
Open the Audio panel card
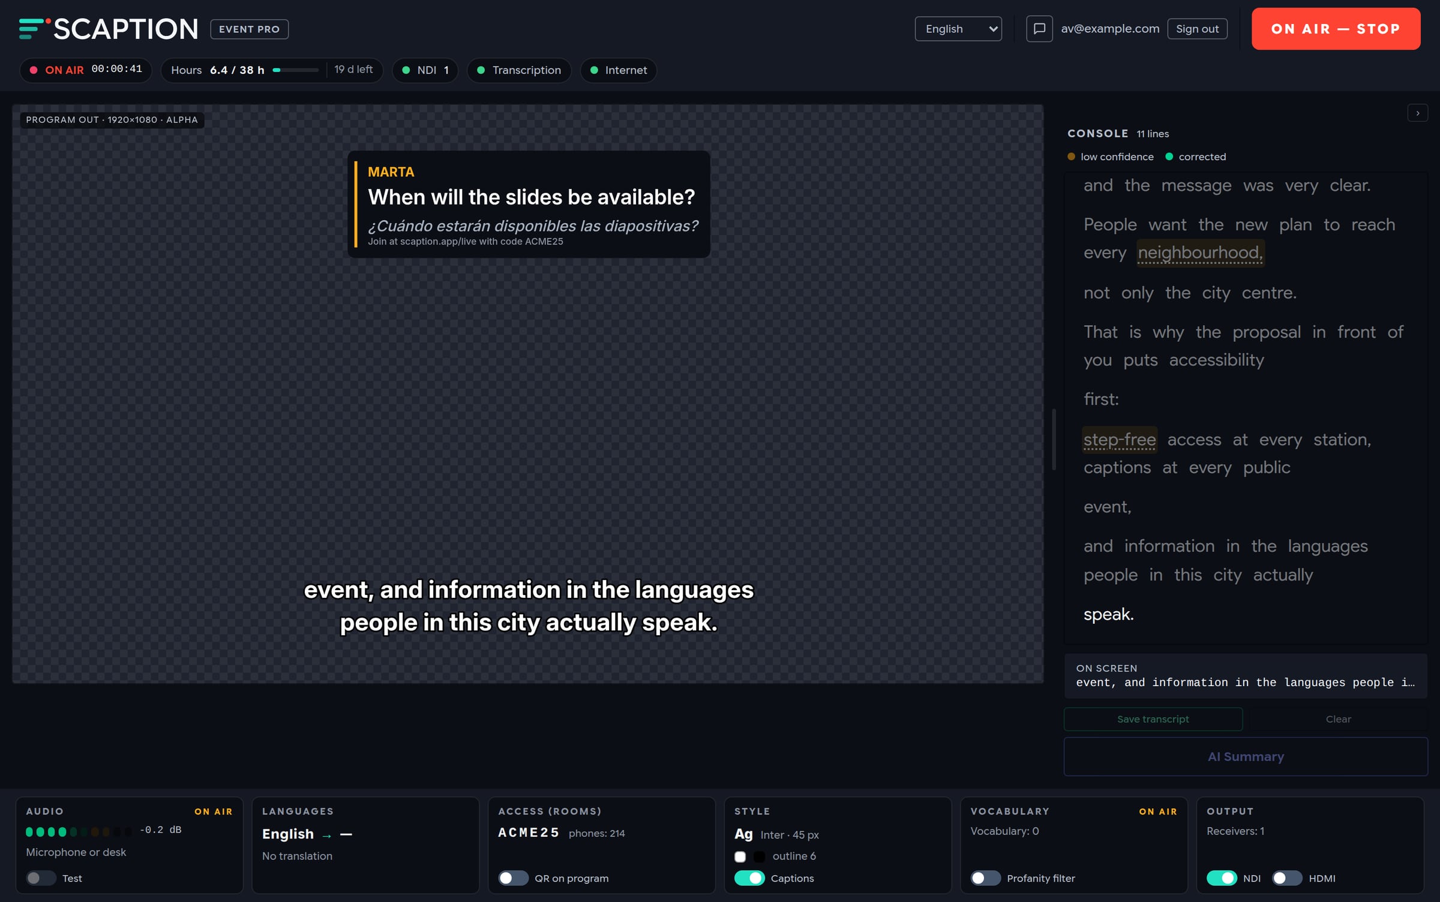(130, 845)
